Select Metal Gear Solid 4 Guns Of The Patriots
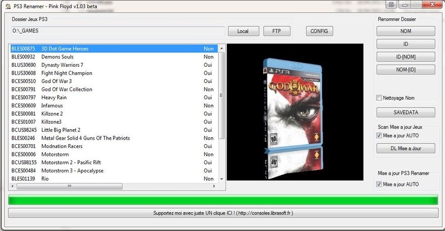This screenshot has width=445, height=231. tap(114, 138)
